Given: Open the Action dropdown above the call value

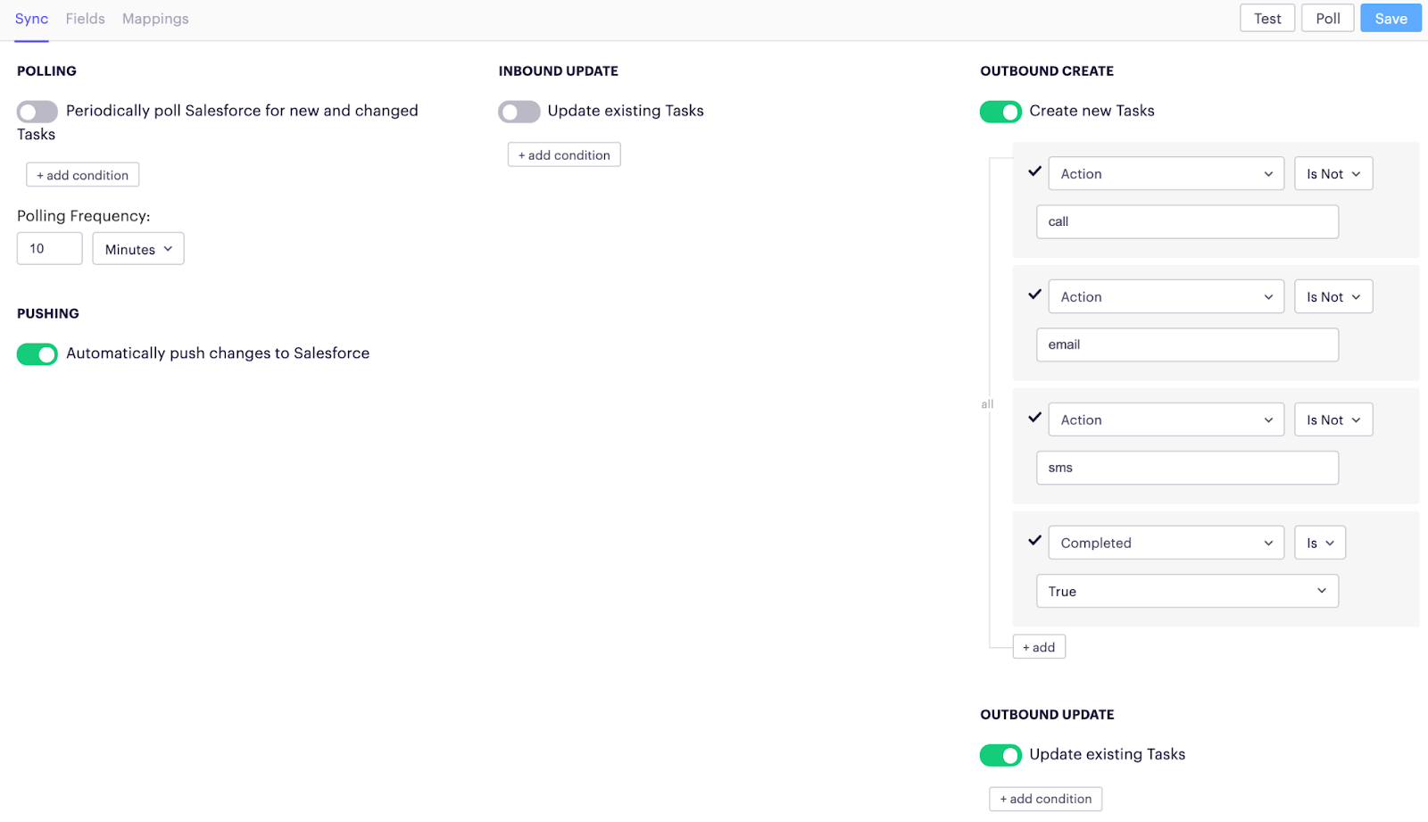Looking at the screenshot, I should [x=1166, y=173].
